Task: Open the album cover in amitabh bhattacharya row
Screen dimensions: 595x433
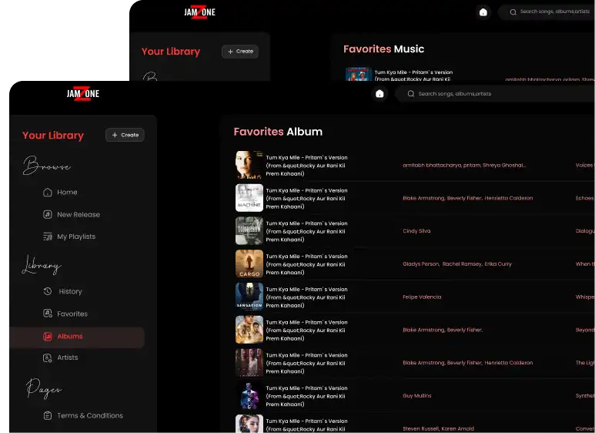Action: (249, 165)
